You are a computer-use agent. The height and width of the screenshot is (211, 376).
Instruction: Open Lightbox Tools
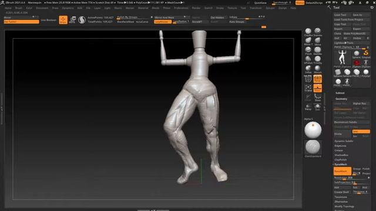click(x=352, y=43)
